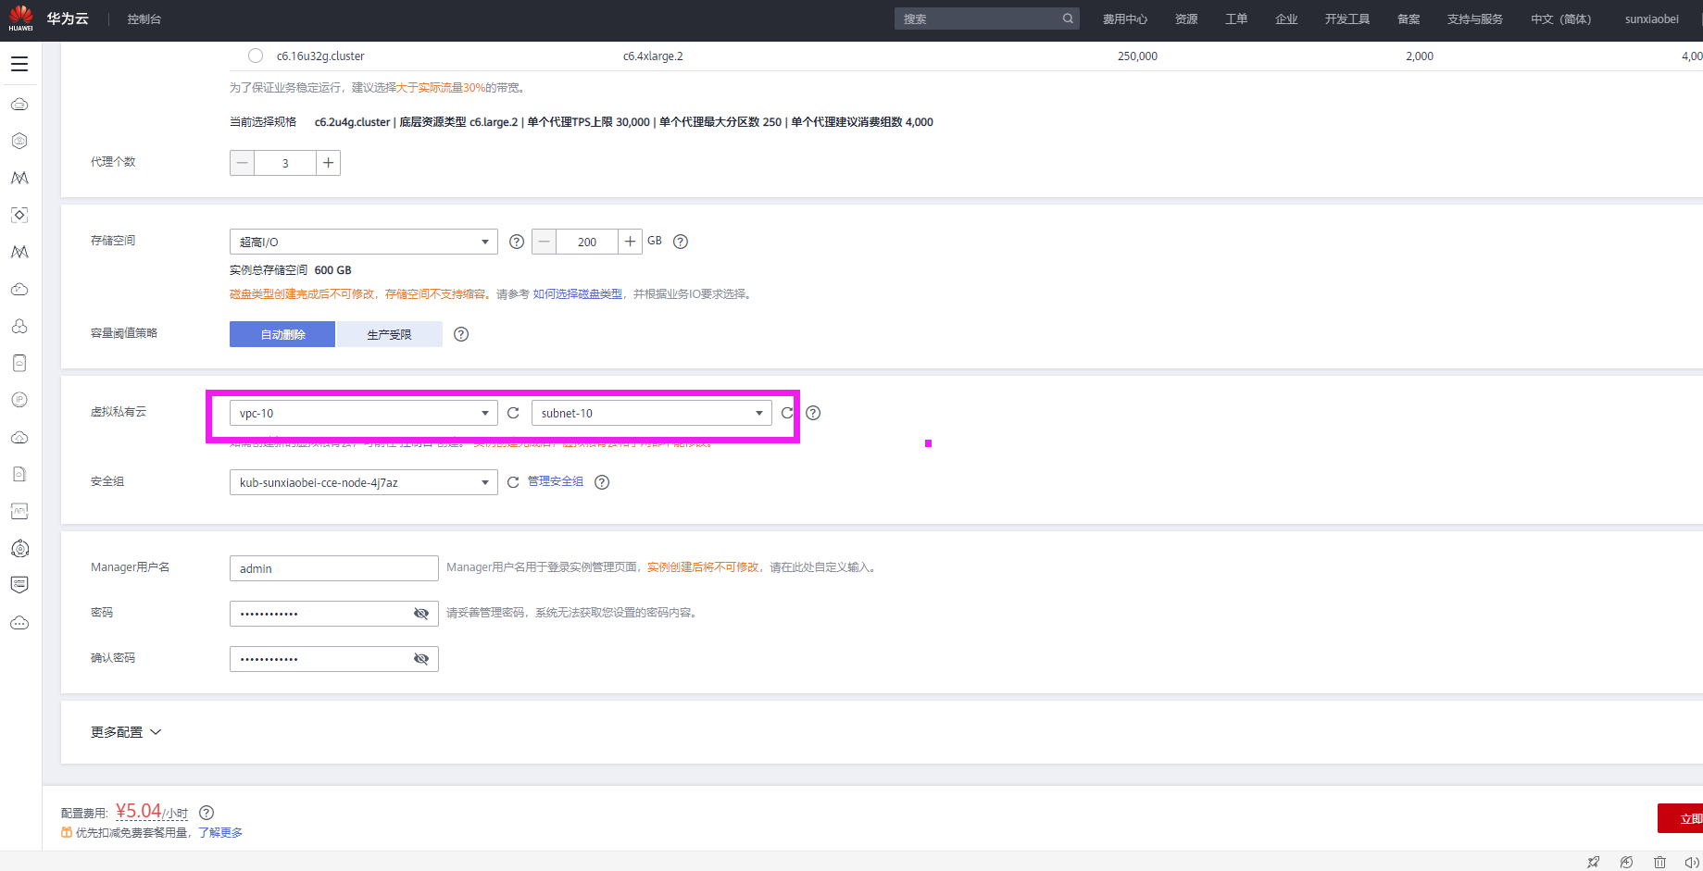Open 费用中心 in the top bar
Image resolution: width=1703 pixels, height=871 pixels.
pos(1125,19)
